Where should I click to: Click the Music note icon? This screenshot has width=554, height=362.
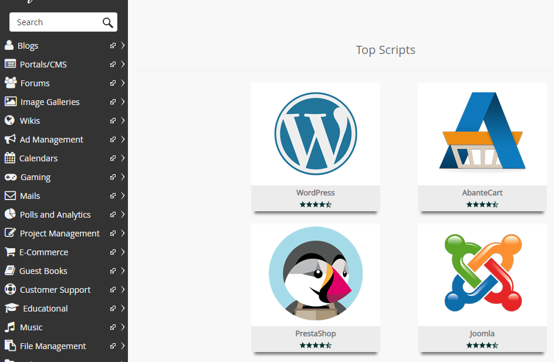tap(9, 327)
